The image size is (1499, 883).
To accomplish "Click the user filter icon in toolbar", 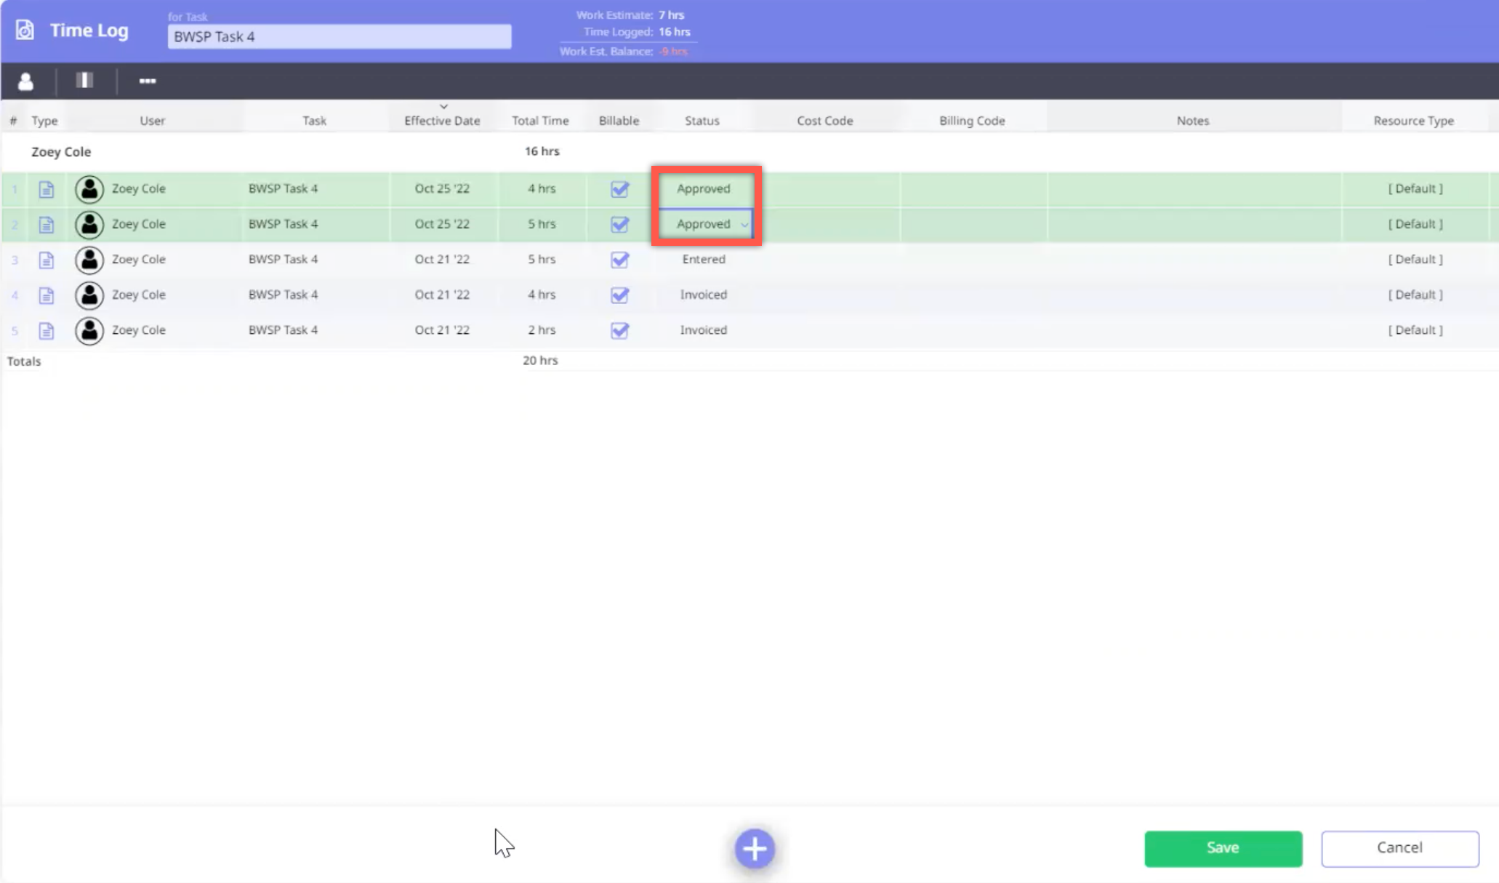I will [x=25, y=81].
